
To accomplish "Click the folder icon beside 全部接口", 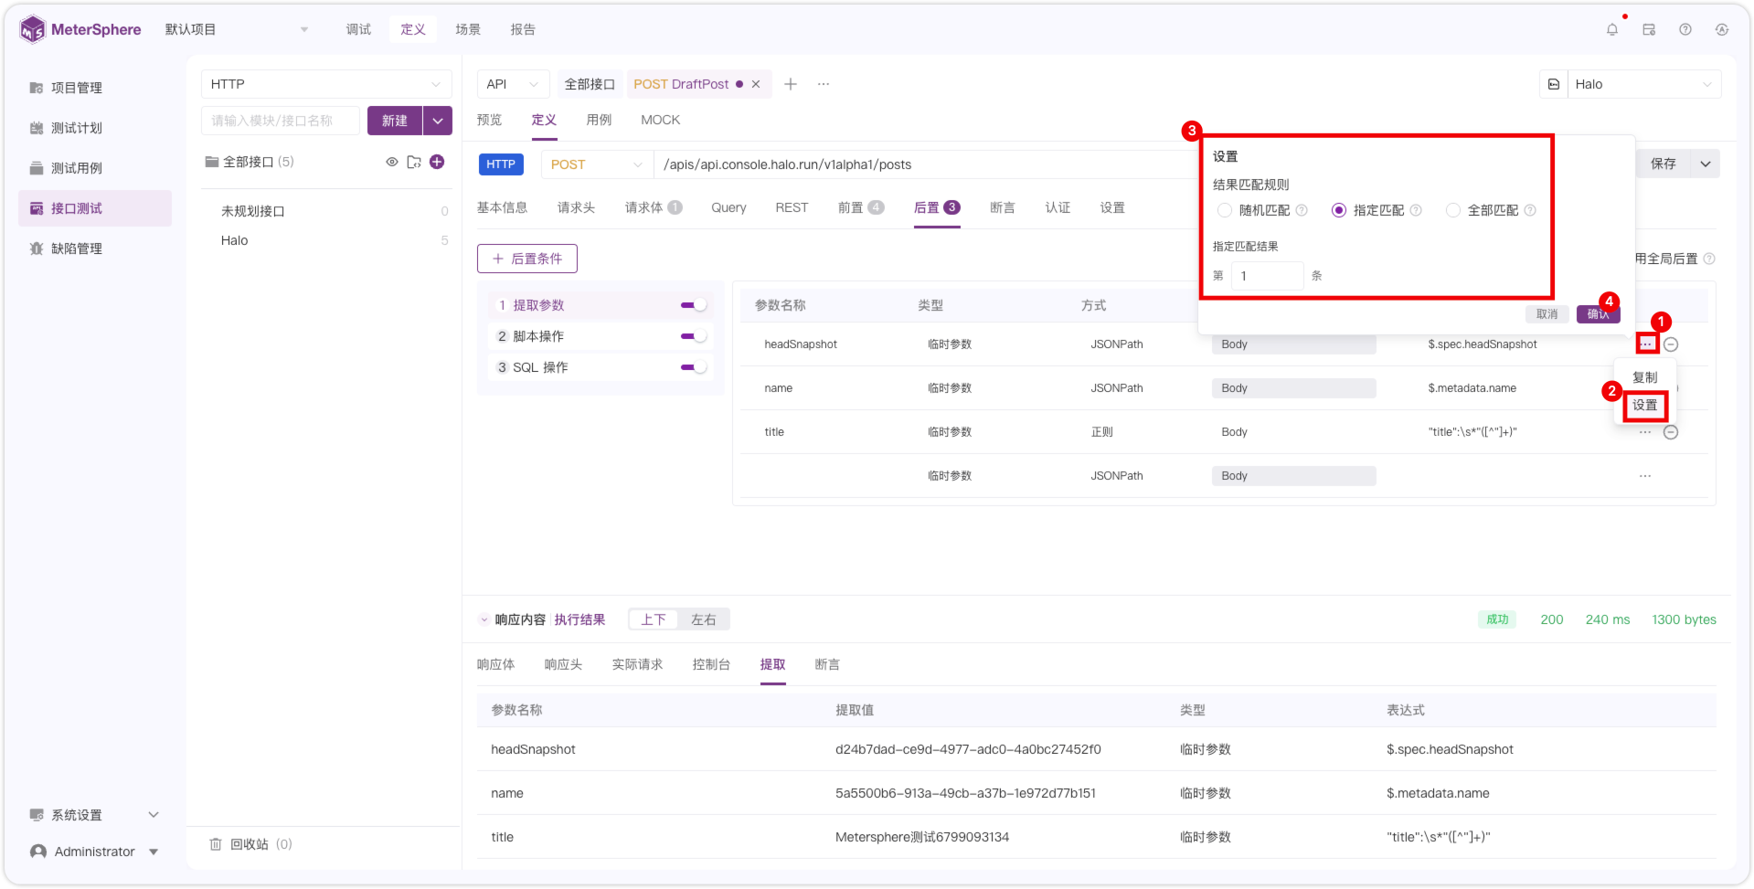I will (414, 162).
